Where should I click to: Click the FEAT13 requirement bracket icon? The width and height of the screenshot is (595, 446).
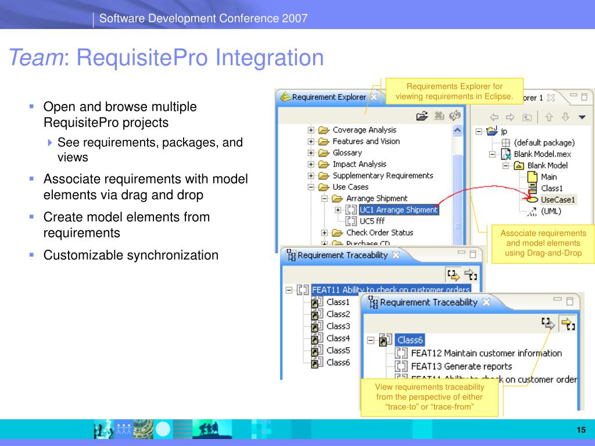401,366
